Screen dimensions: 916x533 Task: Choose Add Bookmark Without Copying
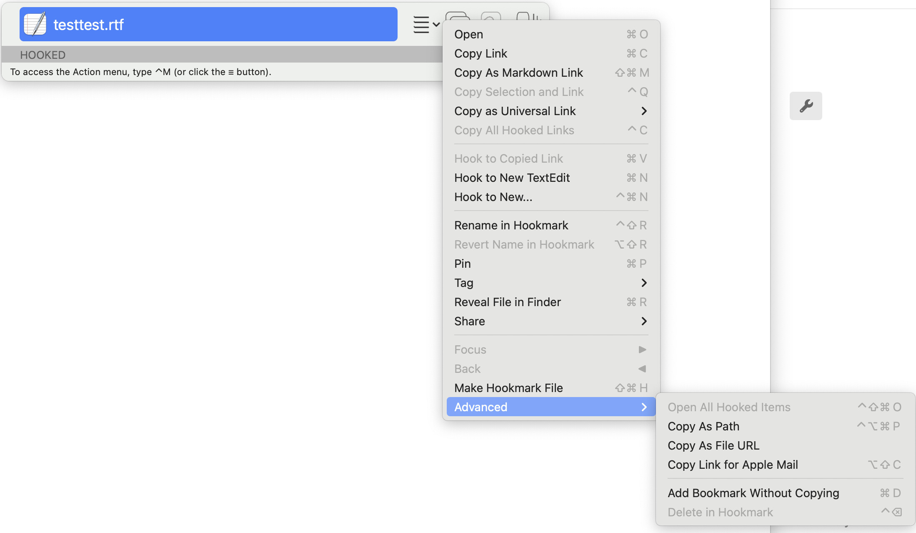click(753, 493)
